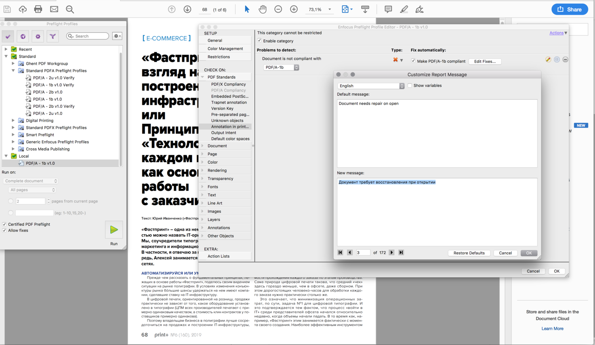Go to next message arrow

point(392,252)
